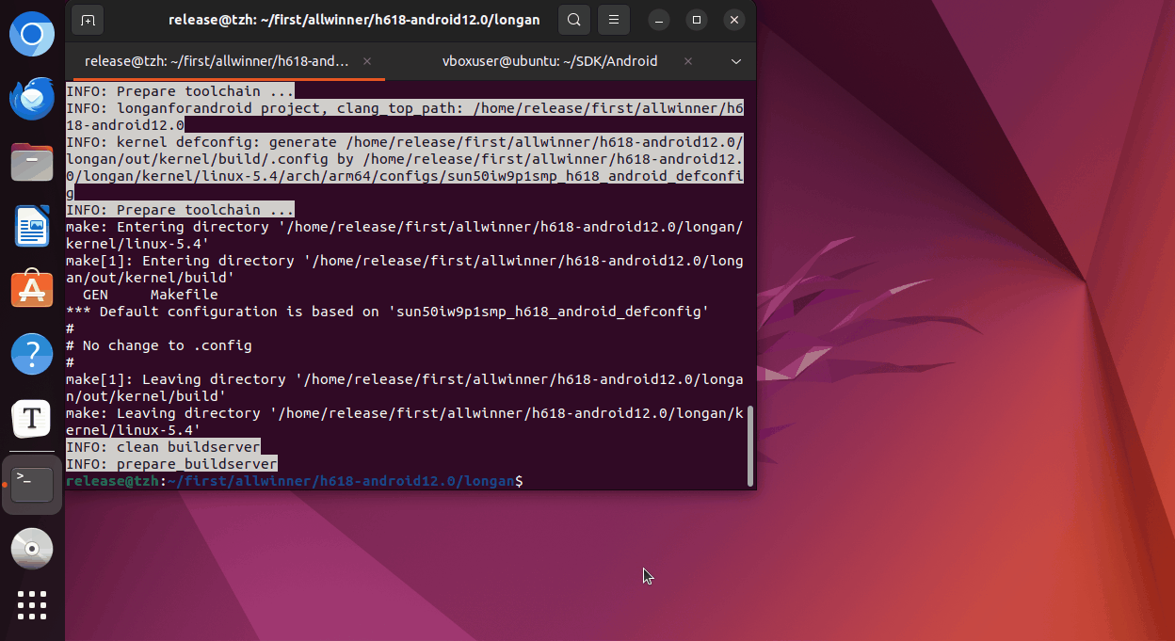Open a new terminal tab
The image size is (1175, 641).
(x=88, y=20)
